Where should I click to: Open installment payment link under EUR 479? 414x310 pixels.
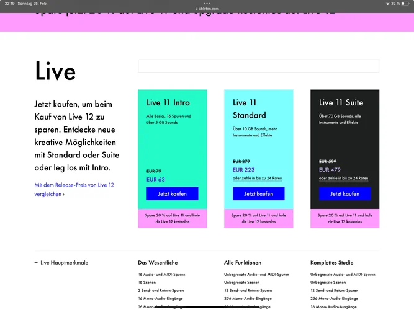[x=343, y=178]
